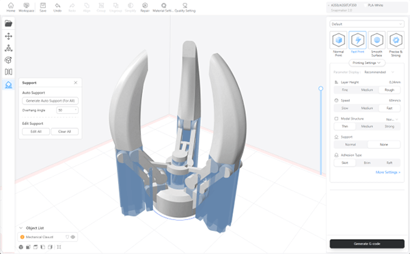The image size is (410, 254).
Task: Click the Align toolbar icon
Action: (87, 8)
